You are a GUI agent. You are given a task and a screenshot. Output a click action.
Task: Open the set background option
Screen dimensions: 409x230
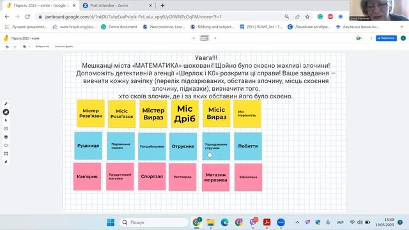(42, 47)
